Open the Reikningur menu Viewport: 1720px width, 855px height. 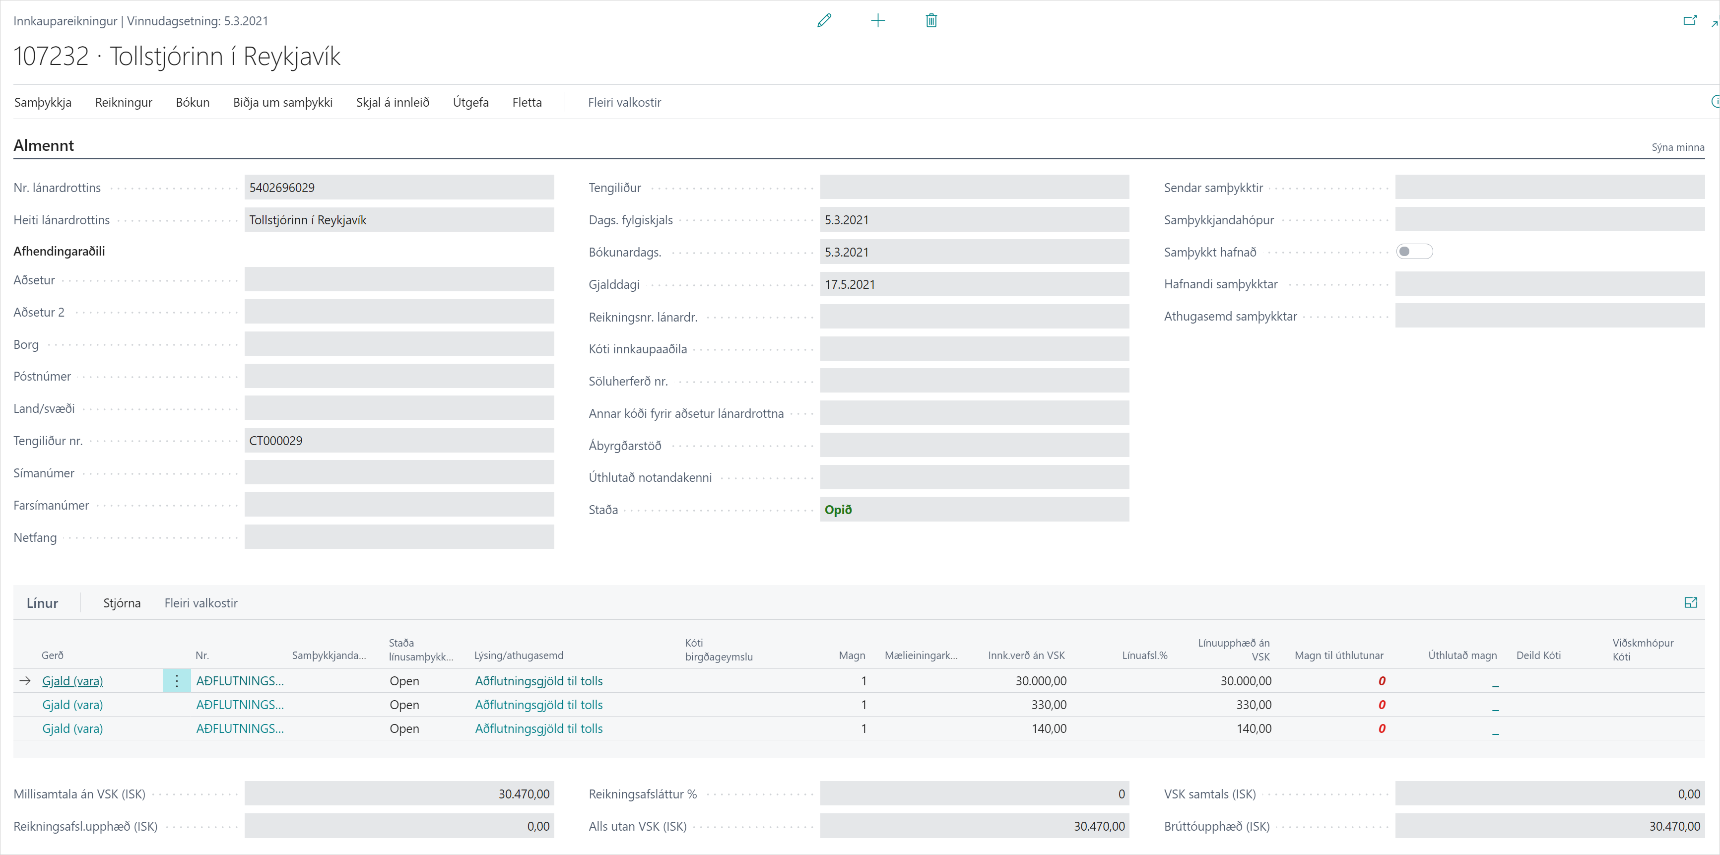[x=124, y=102]
